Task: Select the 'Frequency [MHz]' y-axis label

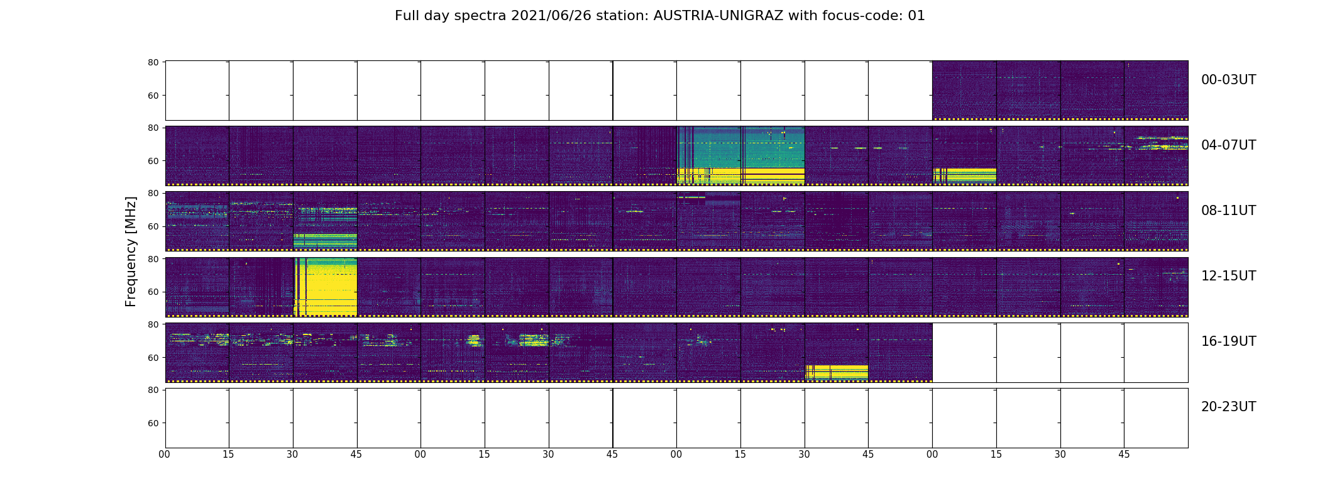Action: click(131, 251)
